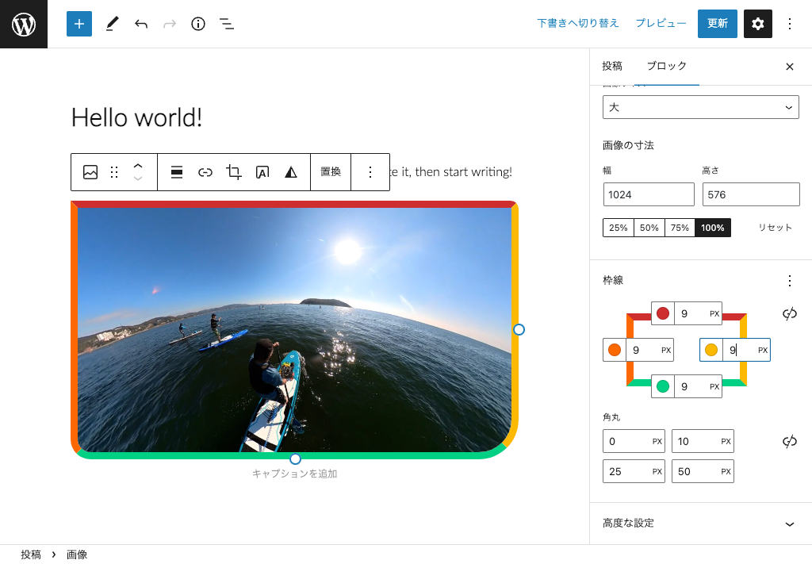Apply duotone filter from block toolbar
Image resolution: width=812 pixels, height=564 pixels.
[291, 172]
